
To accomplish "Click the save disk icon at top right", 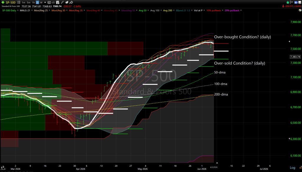I will click(300, 2).
